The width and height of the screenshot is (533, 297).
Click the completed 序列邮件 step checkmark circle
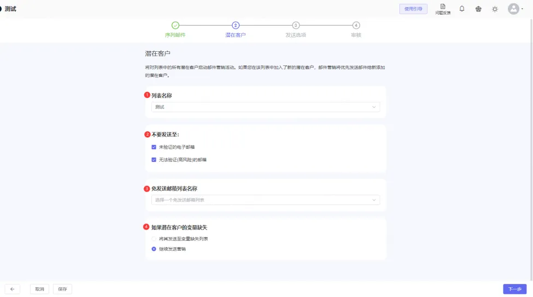point(175,25)
